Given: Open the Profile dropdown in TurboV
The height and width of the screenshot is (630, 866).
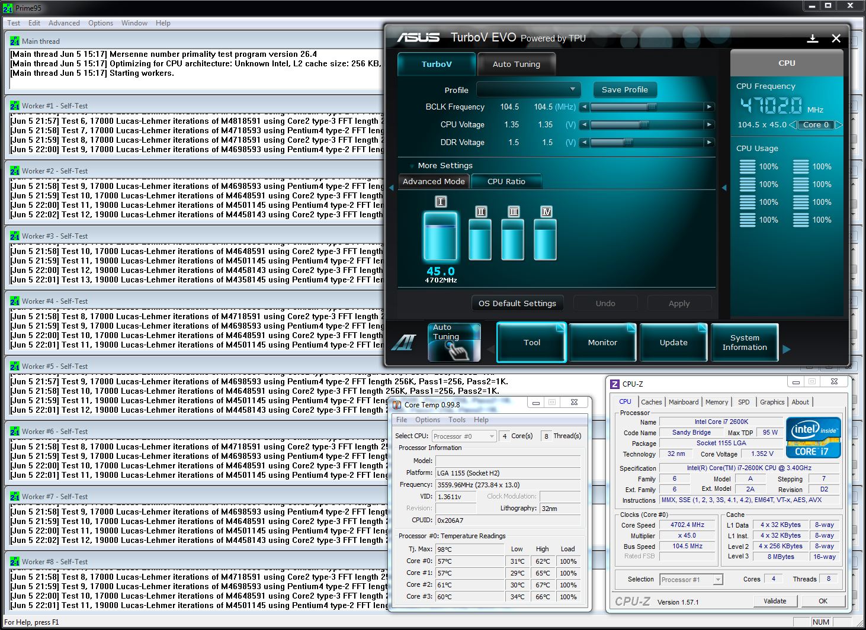Looking at the screenshot, I should [x=528, y=90].
